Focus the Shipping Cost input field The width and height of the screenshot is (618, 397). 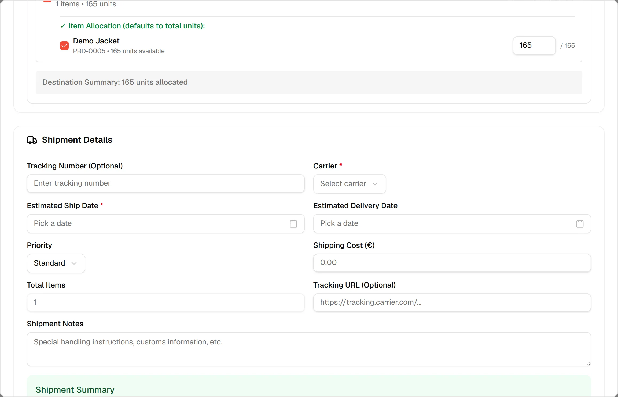click(452, 263)
